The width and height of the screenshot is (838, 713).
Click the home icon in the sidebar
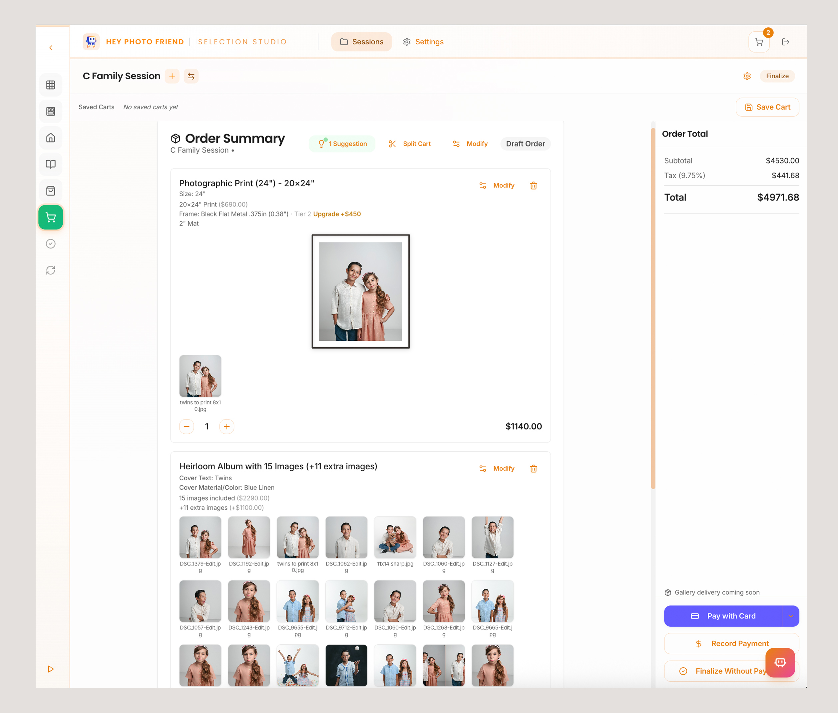coord(51,138)
